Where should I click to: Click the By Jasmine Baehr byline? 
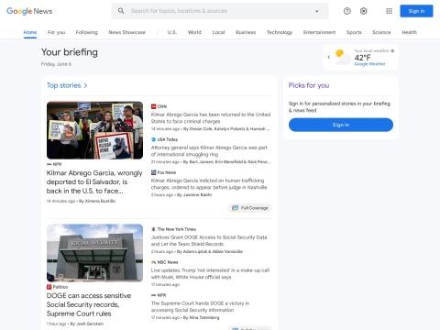coord(194,194)
